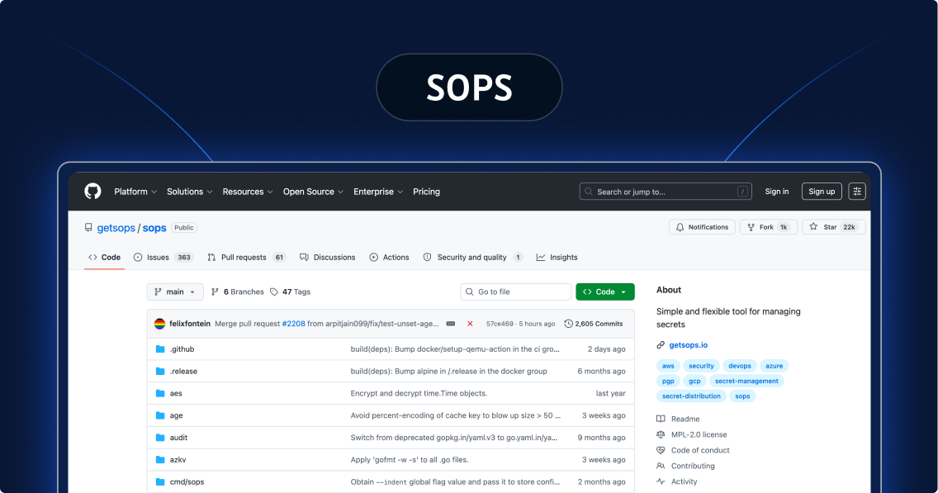The width and height of the screenshot is (938, 493).
Task: Focus the Go to file field
Action: point(516,292)
